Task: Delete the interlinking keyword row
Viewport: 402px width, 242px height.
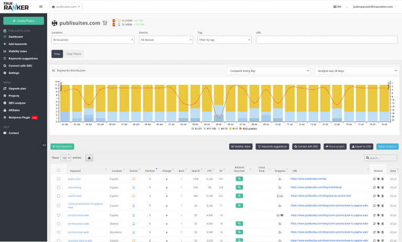Action: tap(382, 188)
